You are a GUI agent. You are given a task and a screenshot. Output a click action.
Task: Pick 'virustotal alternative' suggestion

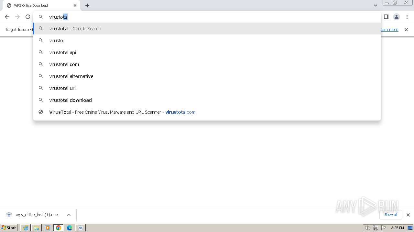pyautogui.click(x=207, y=76)
